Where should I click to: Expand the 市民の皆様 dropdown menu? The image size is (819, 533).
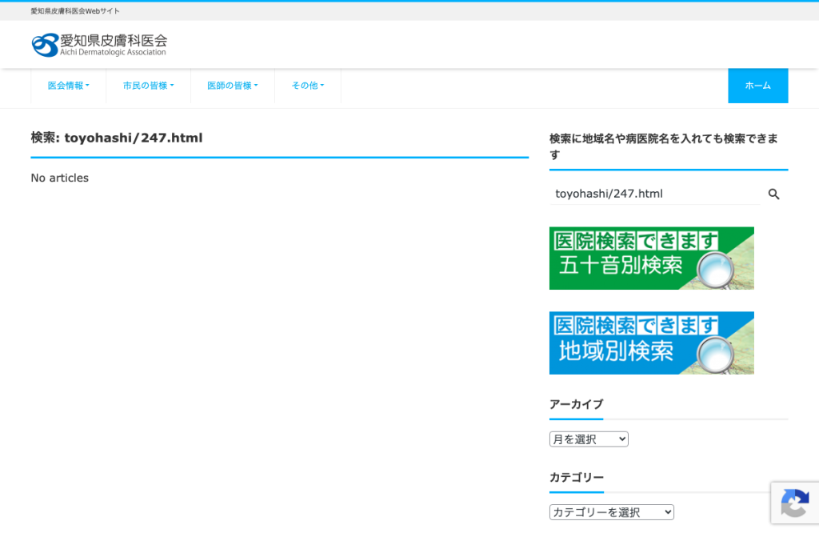tap(148, 86)
